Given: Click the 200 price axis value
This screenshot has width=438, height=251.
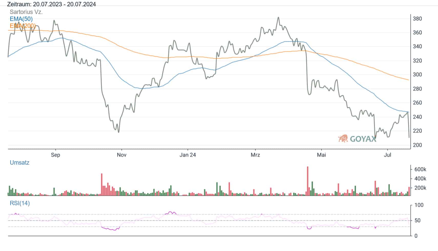Looking at the screenshot, I should point(417,145).
